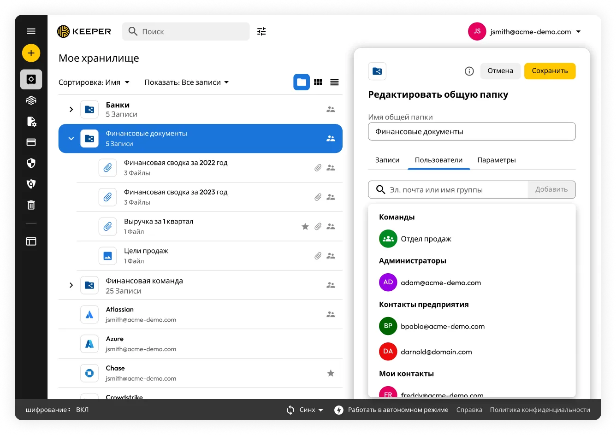Open Финансовая сводка за 2023 год record
The height and width of the screenshot is (435, 616).
pos(209,197)
